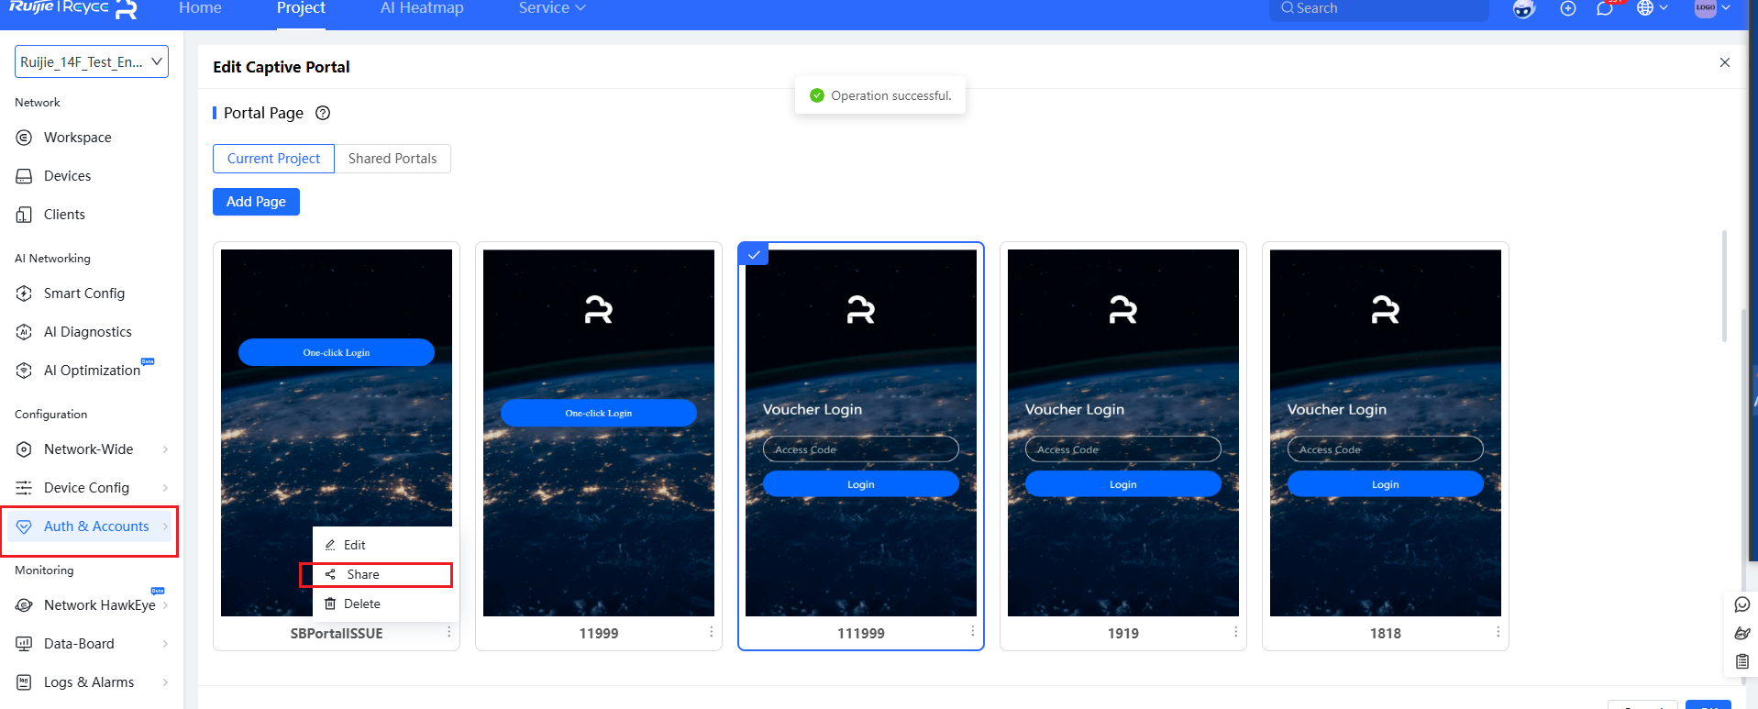The width and height of the screenshot is (1758, 709).
Task: Select the 11999 portal thumbnail
Action: click(599, 433)
